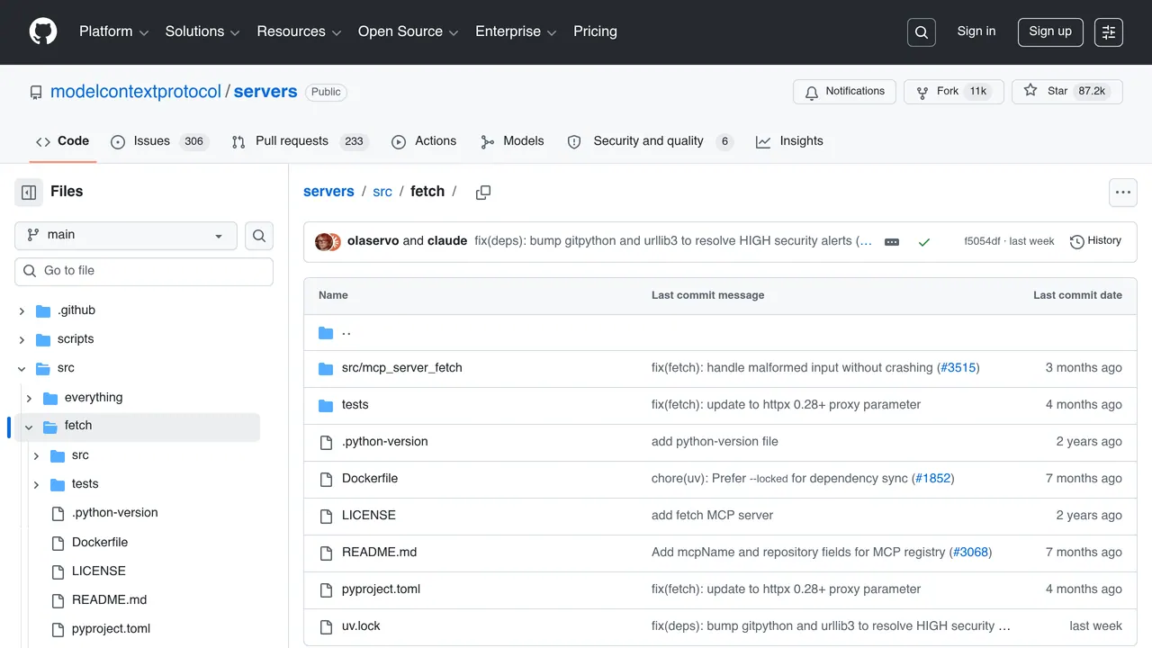This screenshot has width=1152, height=648.
Task: Expand the Enterprise menu
Action: click(516, 31)
